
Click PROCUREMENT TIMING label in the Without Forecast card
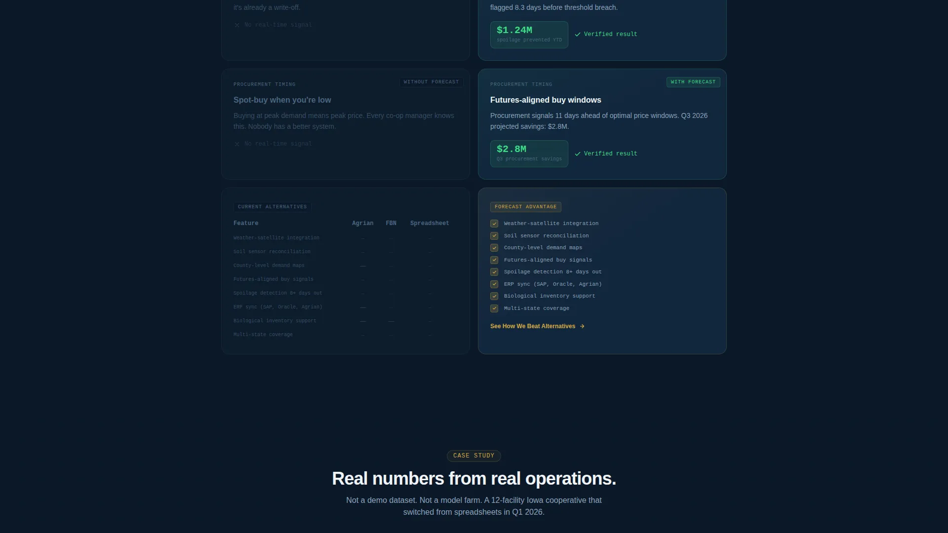tap(264, 84)
